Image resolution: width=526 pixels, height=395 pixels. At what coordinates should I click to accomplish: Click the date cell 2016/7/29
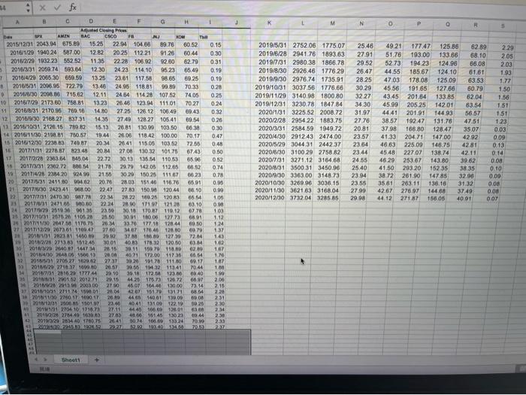(28, 102)
